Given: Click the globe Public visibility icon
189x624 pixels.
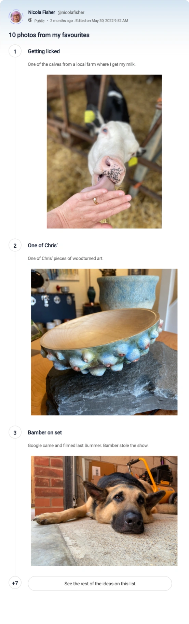Looking at the screenshot, I should 30,20.
